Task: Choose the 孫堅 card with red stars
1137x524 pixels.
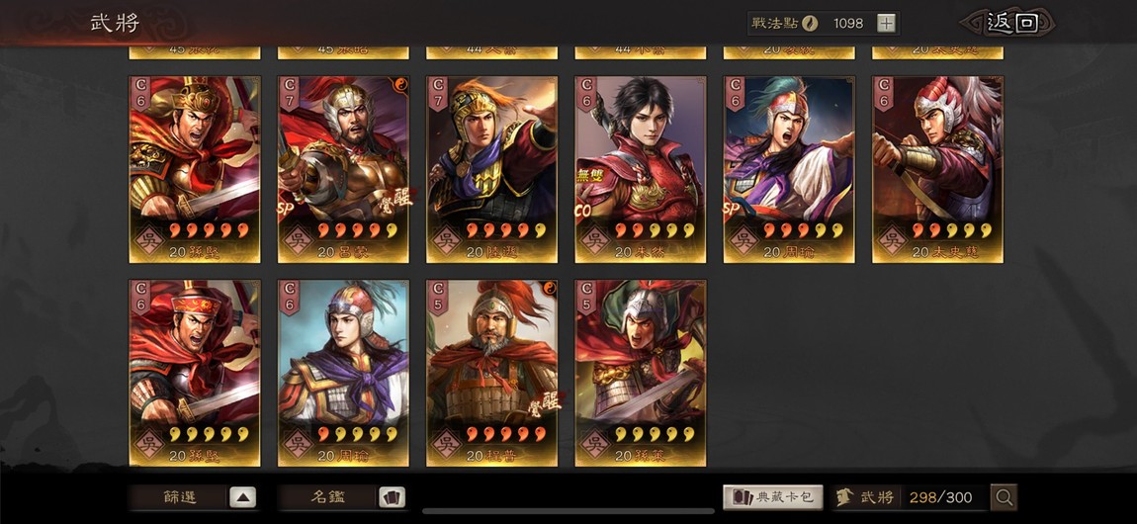Action: (x=195, y=170)
